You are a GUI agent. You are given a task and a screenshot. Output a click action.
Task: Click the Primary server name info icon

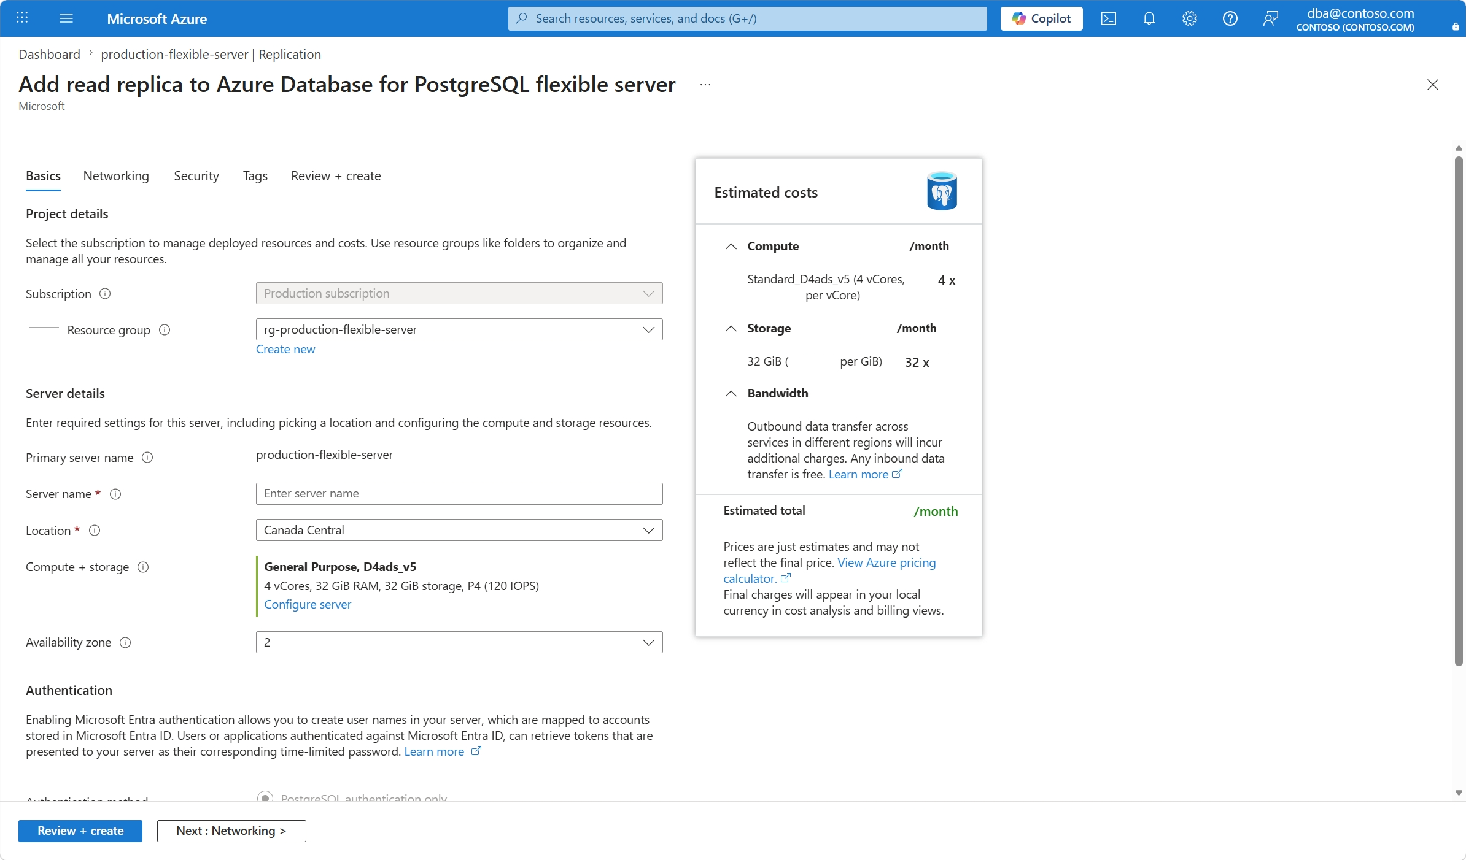click(147, 458)
